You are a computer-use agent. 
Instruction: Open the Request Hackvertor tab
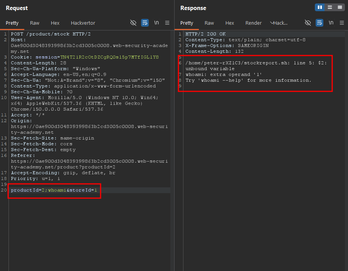[x=83, y=23]
